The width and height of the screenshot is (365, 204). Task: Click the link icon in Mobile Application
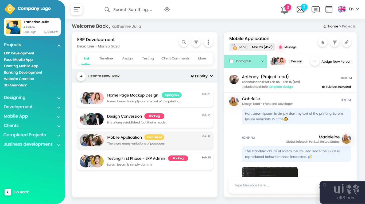[x=347, y=42]
